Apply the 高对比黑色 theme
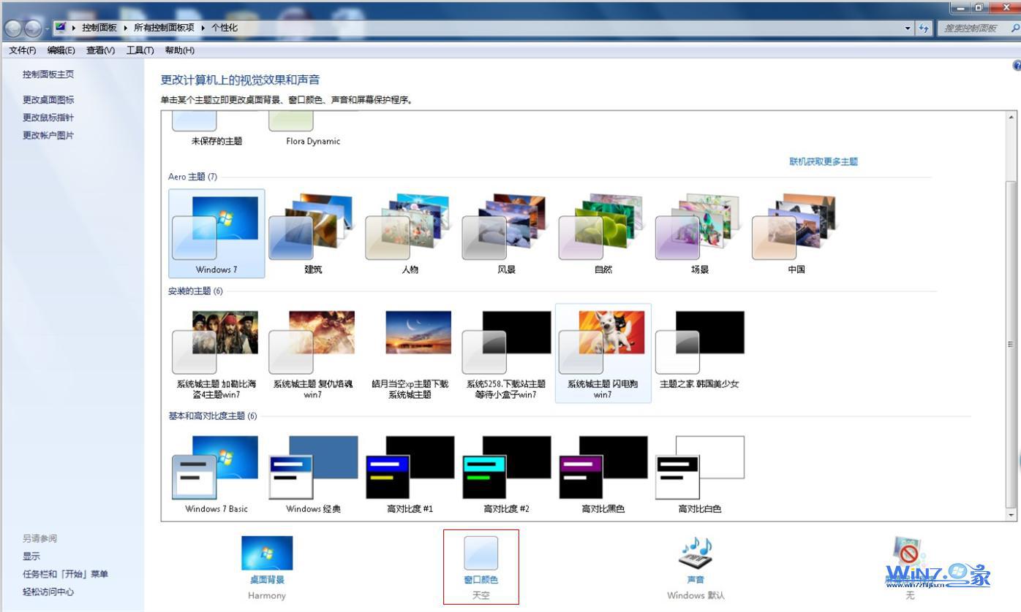This screenshot has width=1021, height=612. coord(603,474)
